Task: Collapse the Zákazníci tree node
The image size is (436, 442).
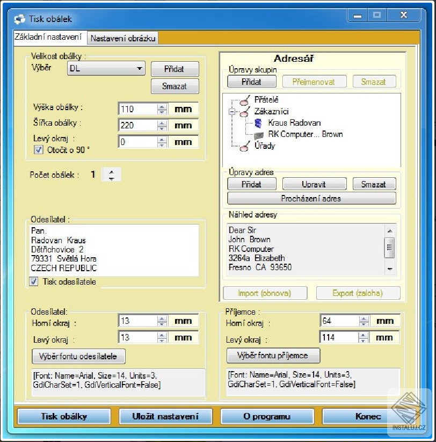Action: [231, 112]
